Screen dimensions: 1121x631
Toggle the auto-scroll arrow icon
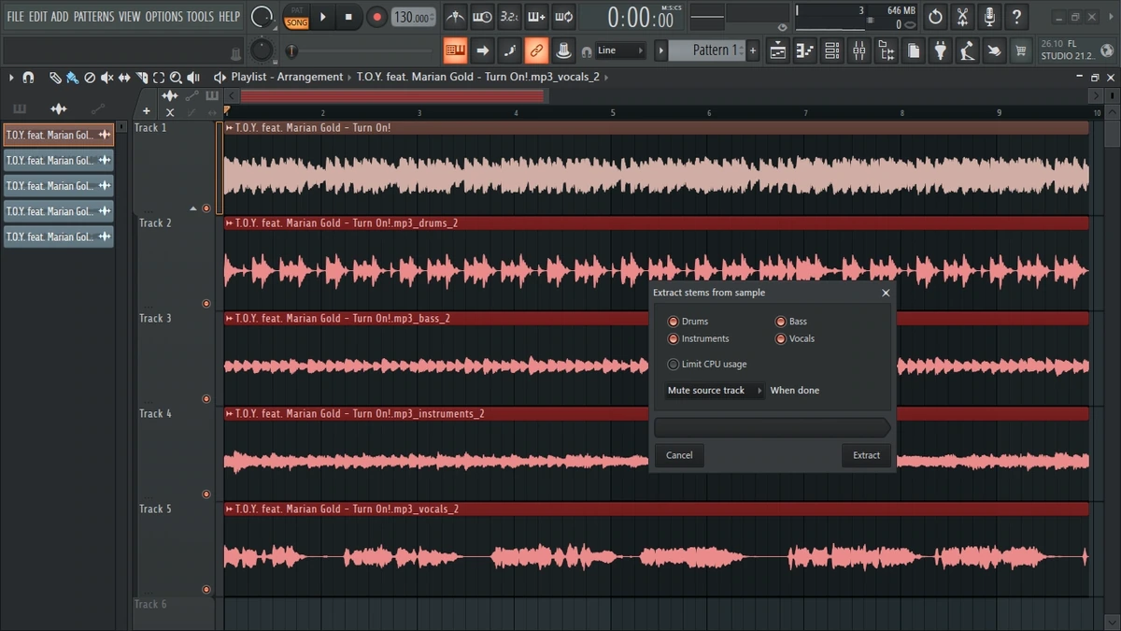click(483, 50)
